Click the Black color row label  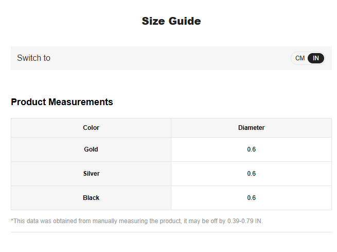[x=91, y=198]
